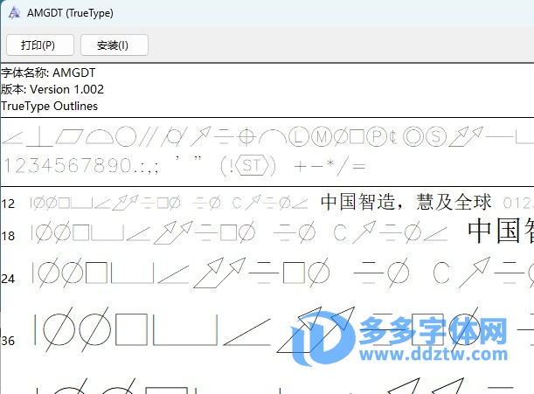Click the AMGDT font viewer title icon
The width and height of the screenshot is (534, 394).
click(13, 13)
